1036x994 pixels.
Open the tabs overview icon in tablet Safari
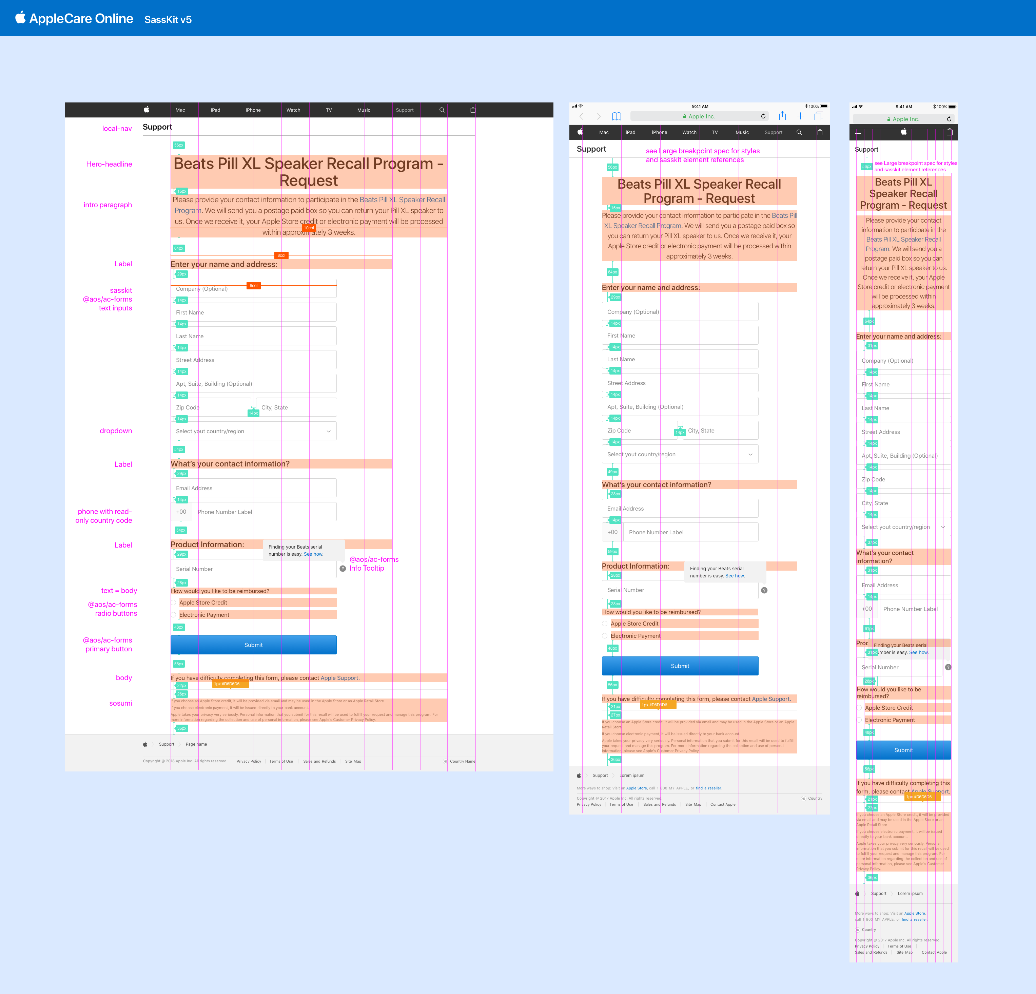(x=818, y=116)
